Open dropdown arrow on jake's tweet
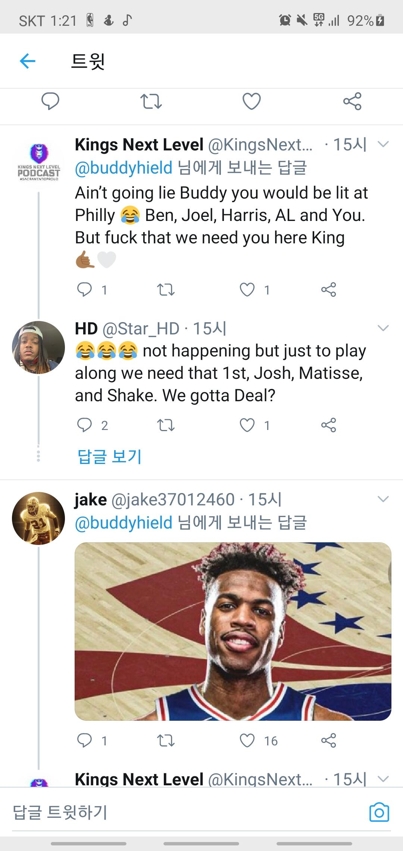Viewport: 403px width, 851px height. pos(383,499)
